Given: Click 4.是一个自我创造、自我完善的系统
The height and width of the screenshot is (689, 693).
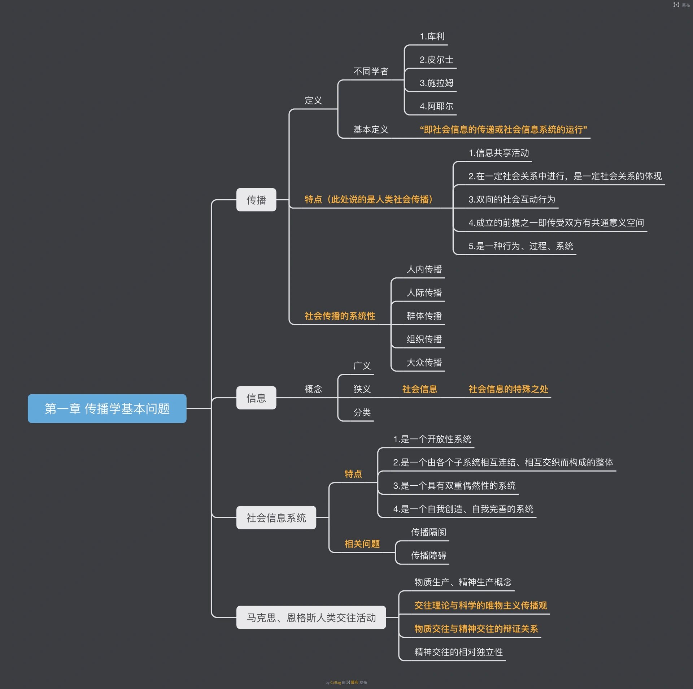Looking at the screenshot, I should 463,509.
